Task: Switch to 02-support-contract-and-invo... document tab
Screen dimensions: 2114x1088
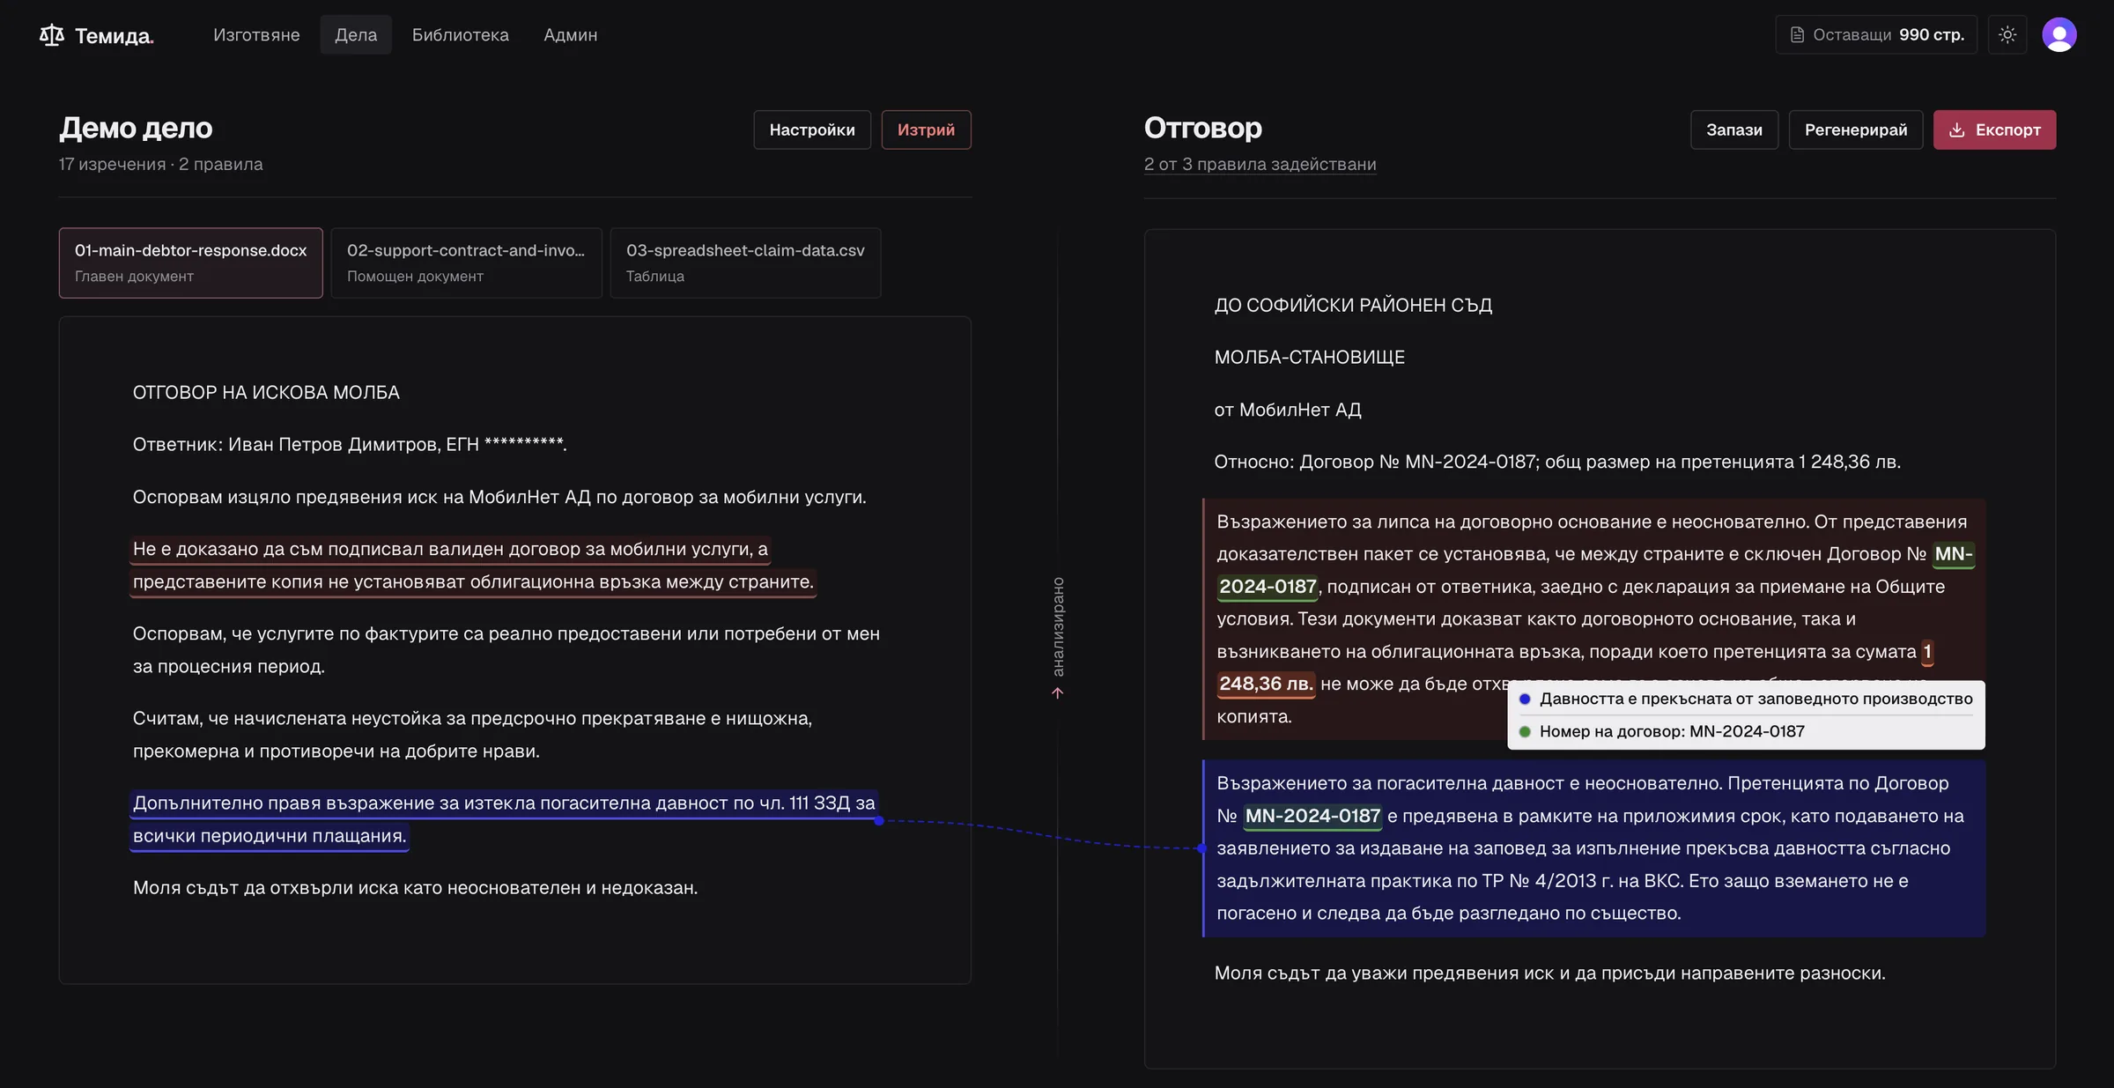Action: point(466,263)
